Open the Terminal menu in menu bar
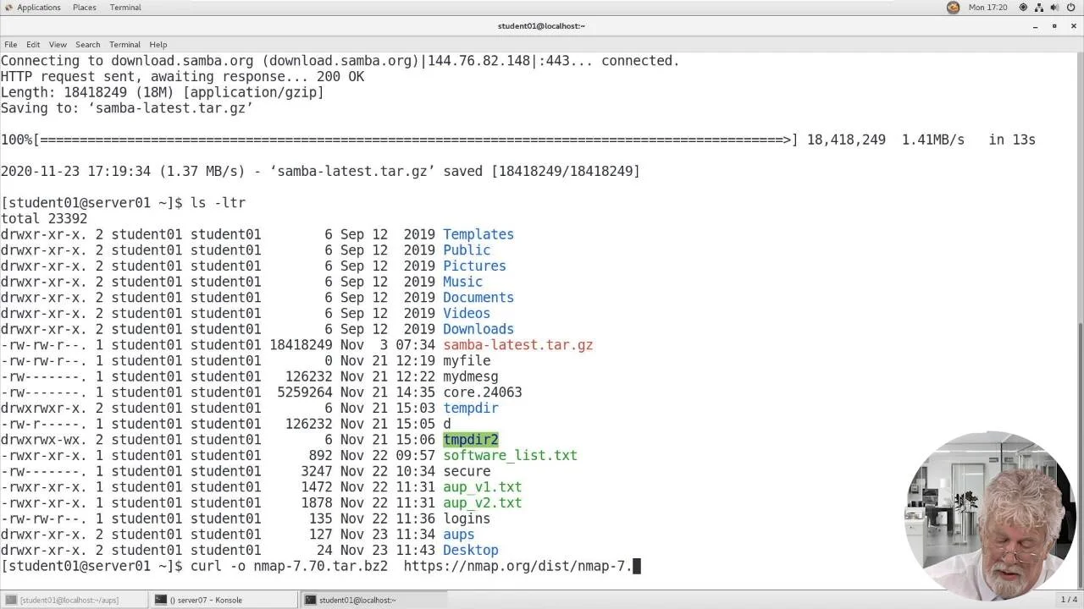 pos(124,44)
